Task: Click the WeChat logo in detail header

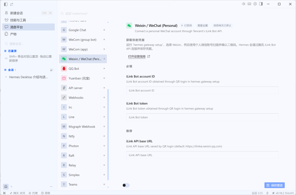Action: point(129,26)
